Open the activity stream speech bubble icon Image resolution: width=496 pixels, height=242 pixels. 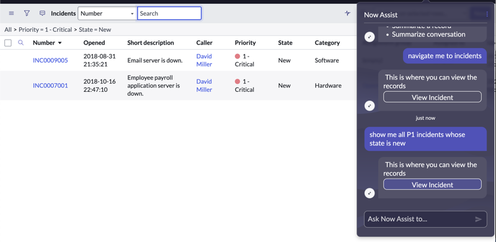pyautogui.click(x=42, y=13)
